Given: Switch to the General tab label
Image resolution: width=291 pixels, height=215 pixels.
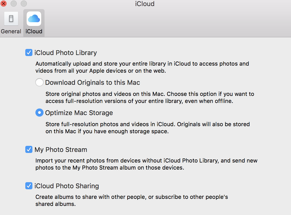Looking at the screenshot, I should coord(11,32).
